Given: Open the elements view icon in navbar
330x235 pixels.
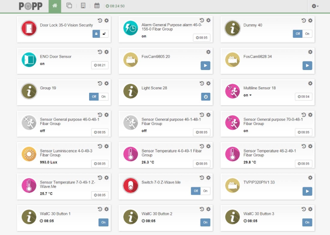Looking at the screenshot, I should point(69,6).
